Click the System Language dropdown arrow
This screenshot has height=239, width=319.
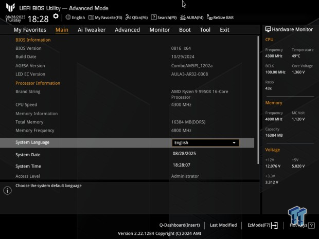[x=234, y=143]
